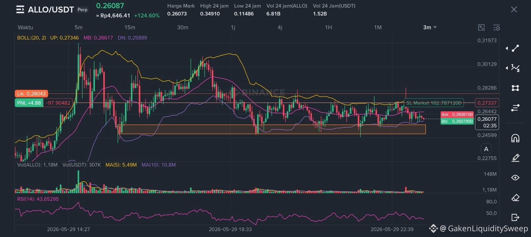Open the Vol(ALLO) volume indicator label
Image resolution: width=531 pixels, height=237 pixels.
pos(37,165)
